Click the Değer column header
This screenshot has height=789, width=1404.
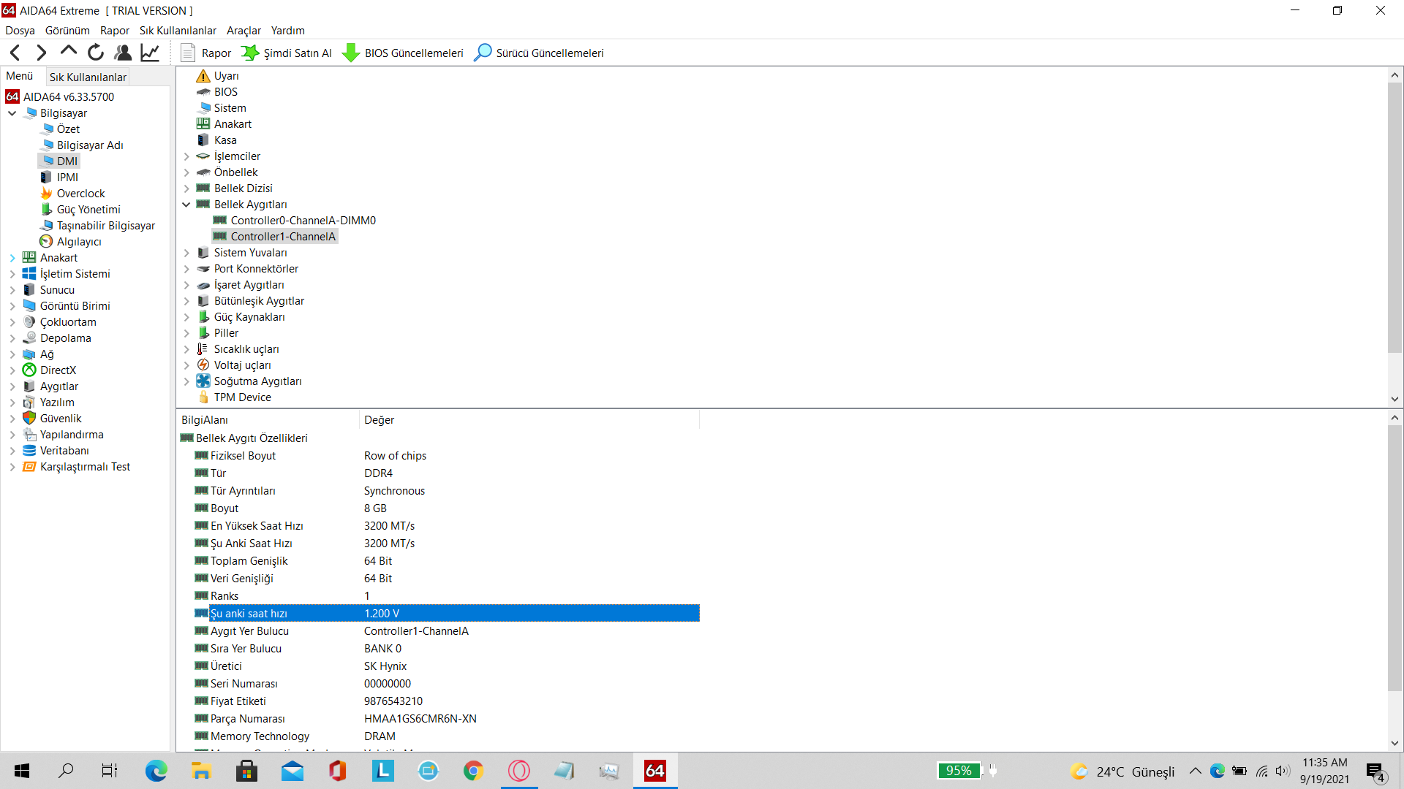pyautogui.click(x=379, y=420)
